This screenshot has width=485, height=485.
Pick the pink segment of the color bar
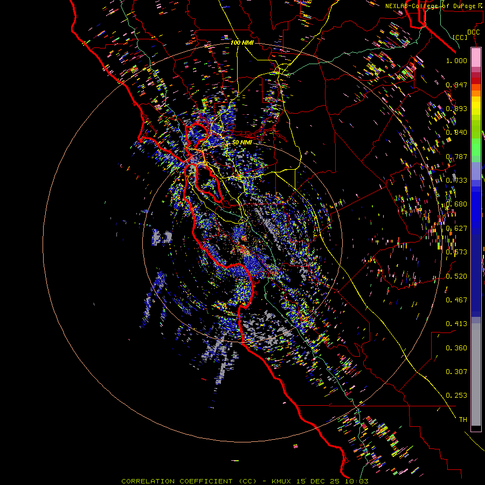click(476, 57)
